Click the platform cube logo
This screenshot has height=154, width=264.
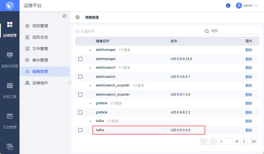tap(10, 6)
